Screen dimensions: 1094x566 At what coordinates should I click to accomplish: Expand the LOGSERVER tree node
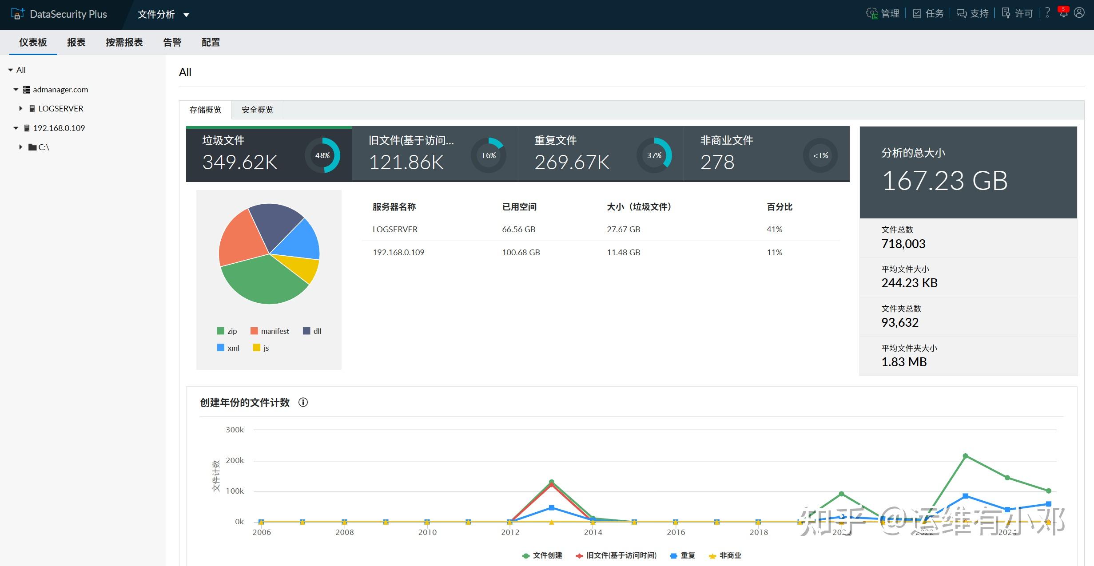[20, 108]
